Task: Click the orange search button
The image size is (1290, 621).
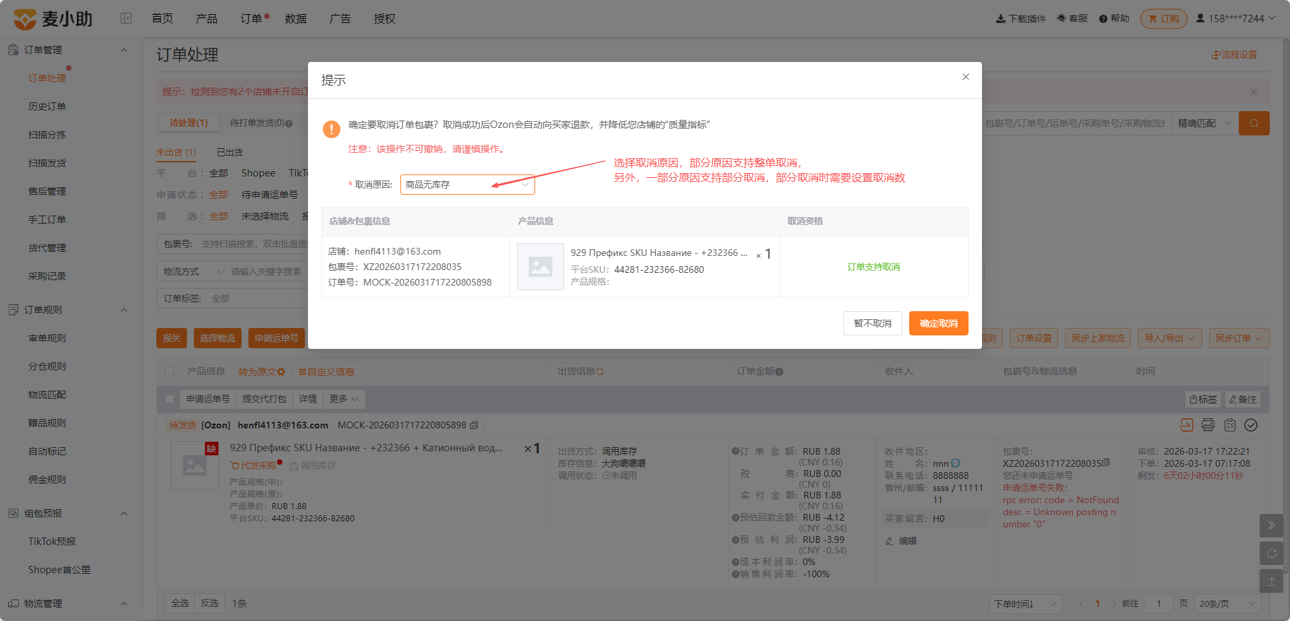Action: 1254,123
